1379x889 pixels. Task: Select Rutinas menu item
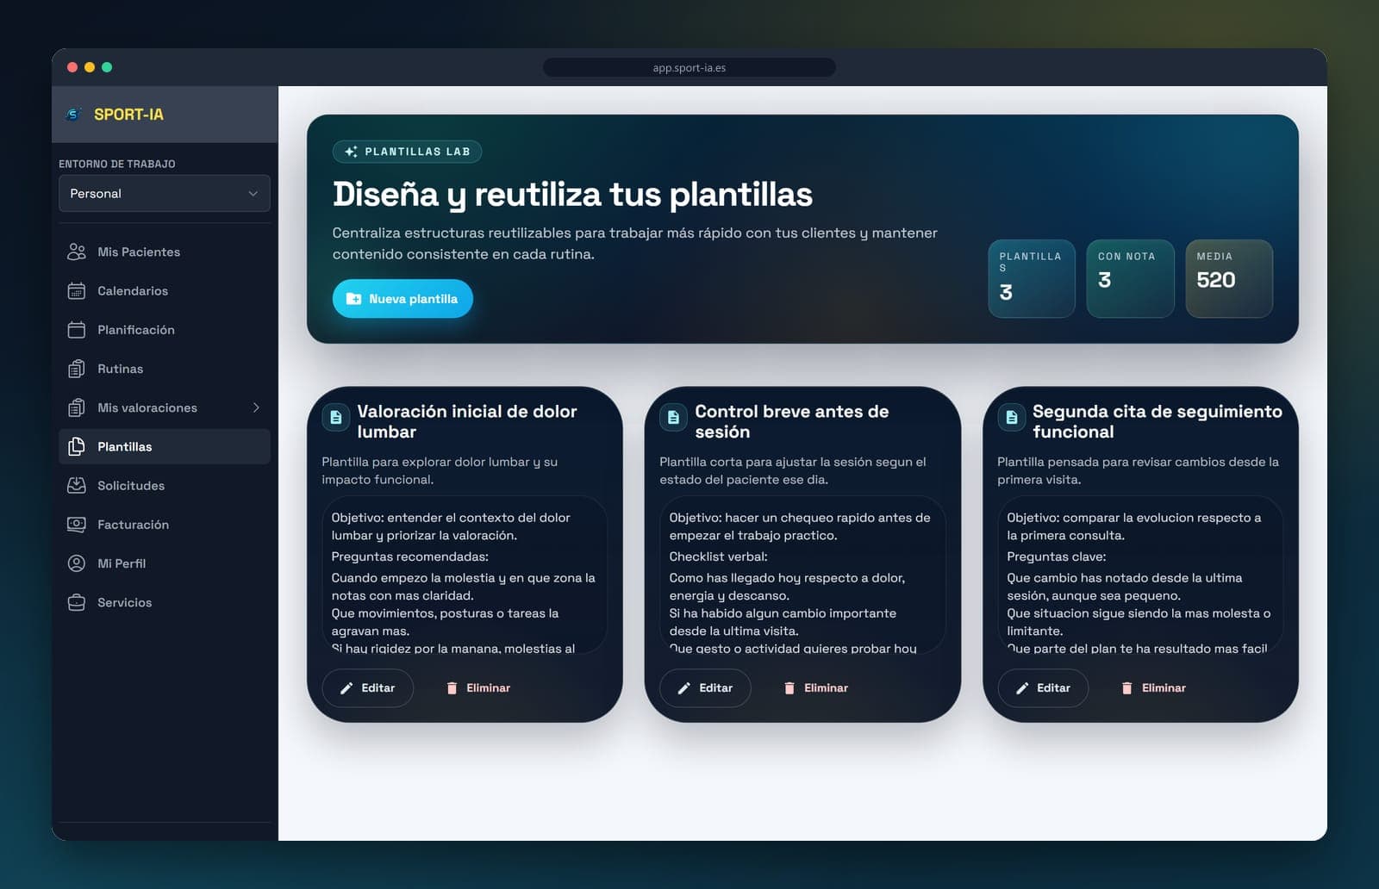(x=165, y=369)
